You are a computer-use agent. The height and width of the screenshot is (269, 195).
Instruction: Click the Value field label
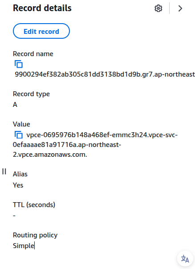click(x=21, y=124)
